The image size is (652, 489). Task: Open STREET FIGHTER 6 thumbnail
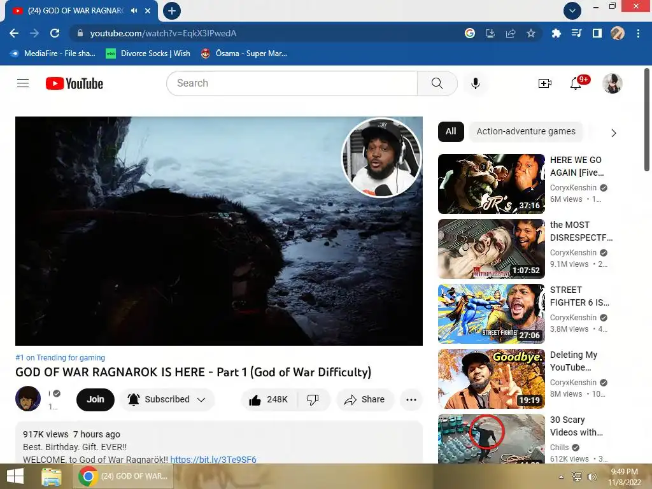pyautogui.click(x=492, y=313)
